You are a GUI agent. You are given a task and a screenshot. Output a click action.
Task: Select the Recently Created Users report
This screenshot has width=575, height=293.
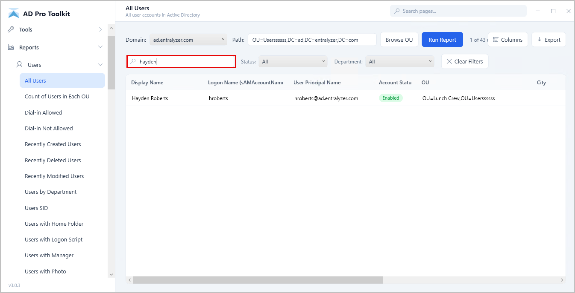[53, 144]
